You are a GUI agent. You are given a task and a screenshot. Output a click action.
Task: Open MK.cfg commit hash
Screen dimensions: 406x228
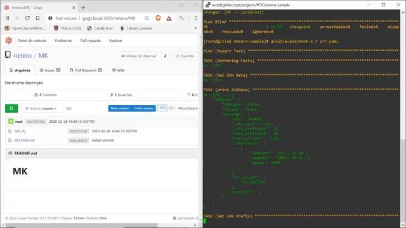point(78,131)
